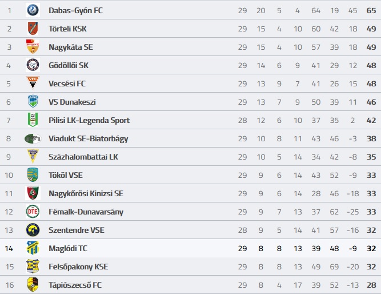
Task: Select the highlighted Maglódi TC row
Action: pyautogui.click(x=191, y=248)
